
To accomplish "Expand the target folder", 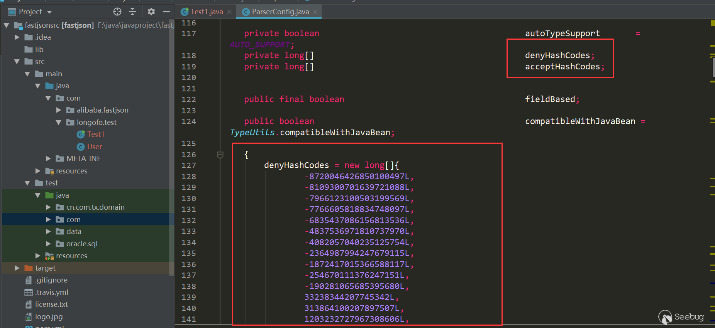I will tap(17, 268).
